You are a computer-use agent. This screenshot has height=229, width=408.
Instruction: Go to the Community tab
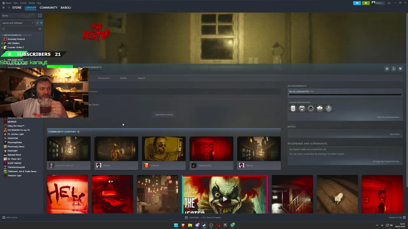click(x=48, y=8)
